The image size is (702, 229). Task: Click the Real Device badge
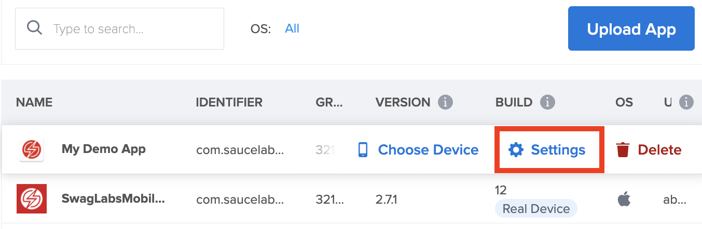536,209
